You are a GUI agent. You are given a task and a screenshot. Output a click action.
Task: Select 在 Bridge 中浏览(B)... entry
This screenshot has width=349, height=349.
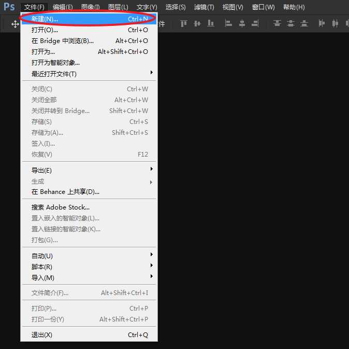click(63, 40)
